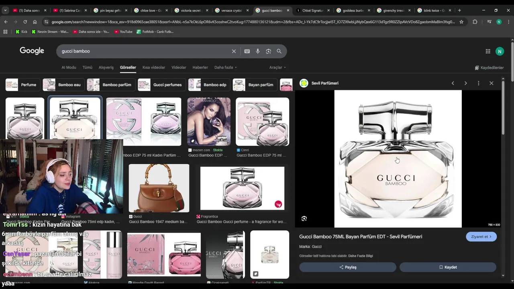Switch to the Haberler tab

pos(200,67)
